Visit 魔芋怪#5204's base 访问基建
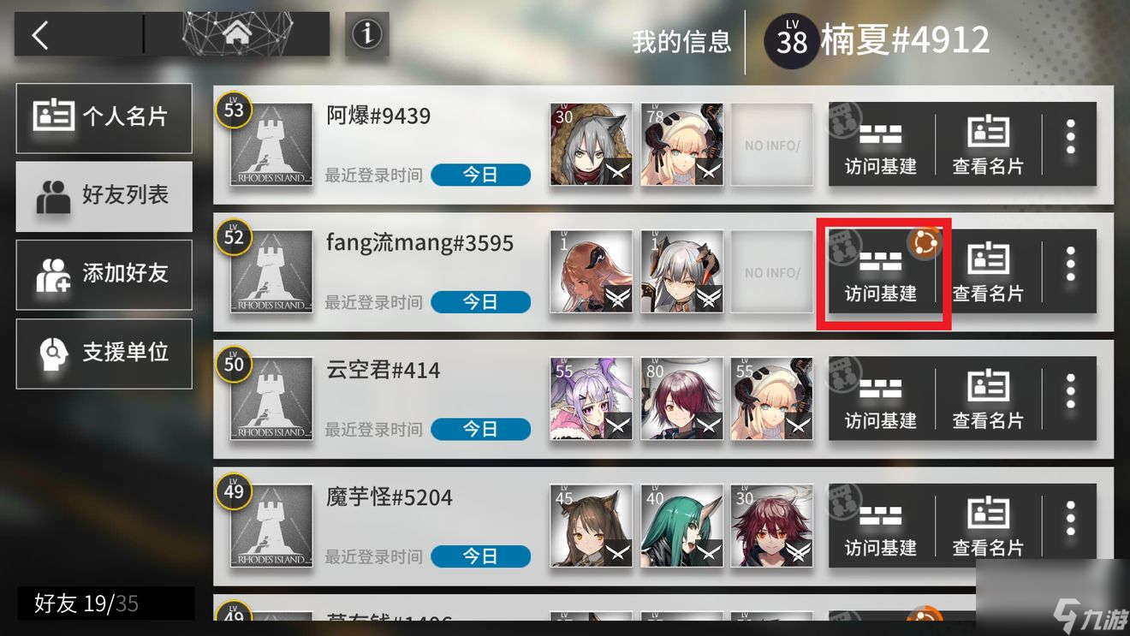The image size is (1130, 636). pos(881,526)
